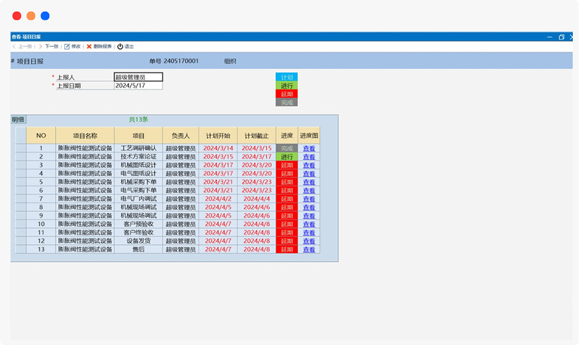Click the 上报人 input field

click(x=138, y=77)
